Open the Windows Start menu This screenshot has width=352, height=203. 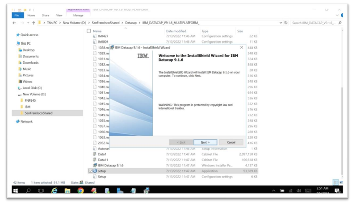click(x=16, y=191)
